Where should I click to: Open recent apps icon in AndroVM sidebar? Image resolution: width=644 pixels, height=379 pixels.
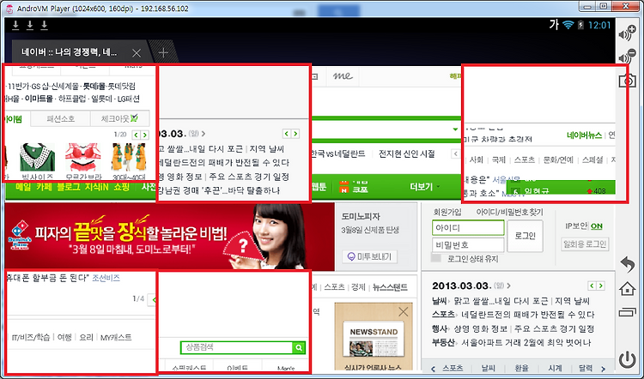[x=628, y=313]
